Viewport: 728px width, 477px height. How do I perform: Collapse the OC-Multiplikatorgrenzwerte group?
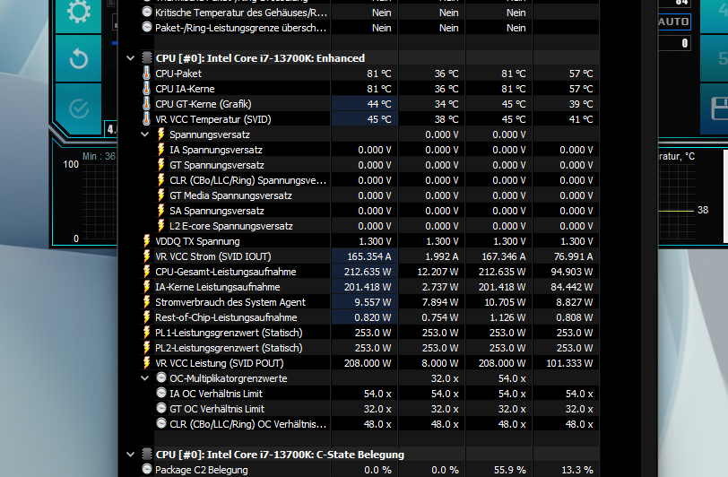pyautogui.click(x=145, y=378)
